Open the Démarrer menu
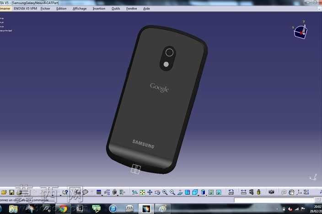This screenshot has height=214, width=322. 5,9
